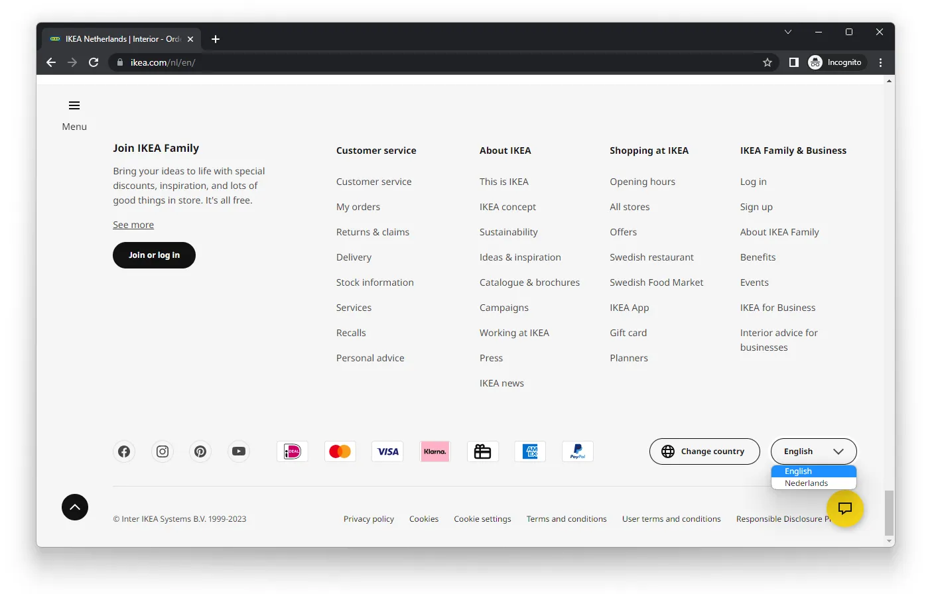Open the Customer service link under heading
The height and width of the screenshot is (594, 934).
click(x=373, y=182)
